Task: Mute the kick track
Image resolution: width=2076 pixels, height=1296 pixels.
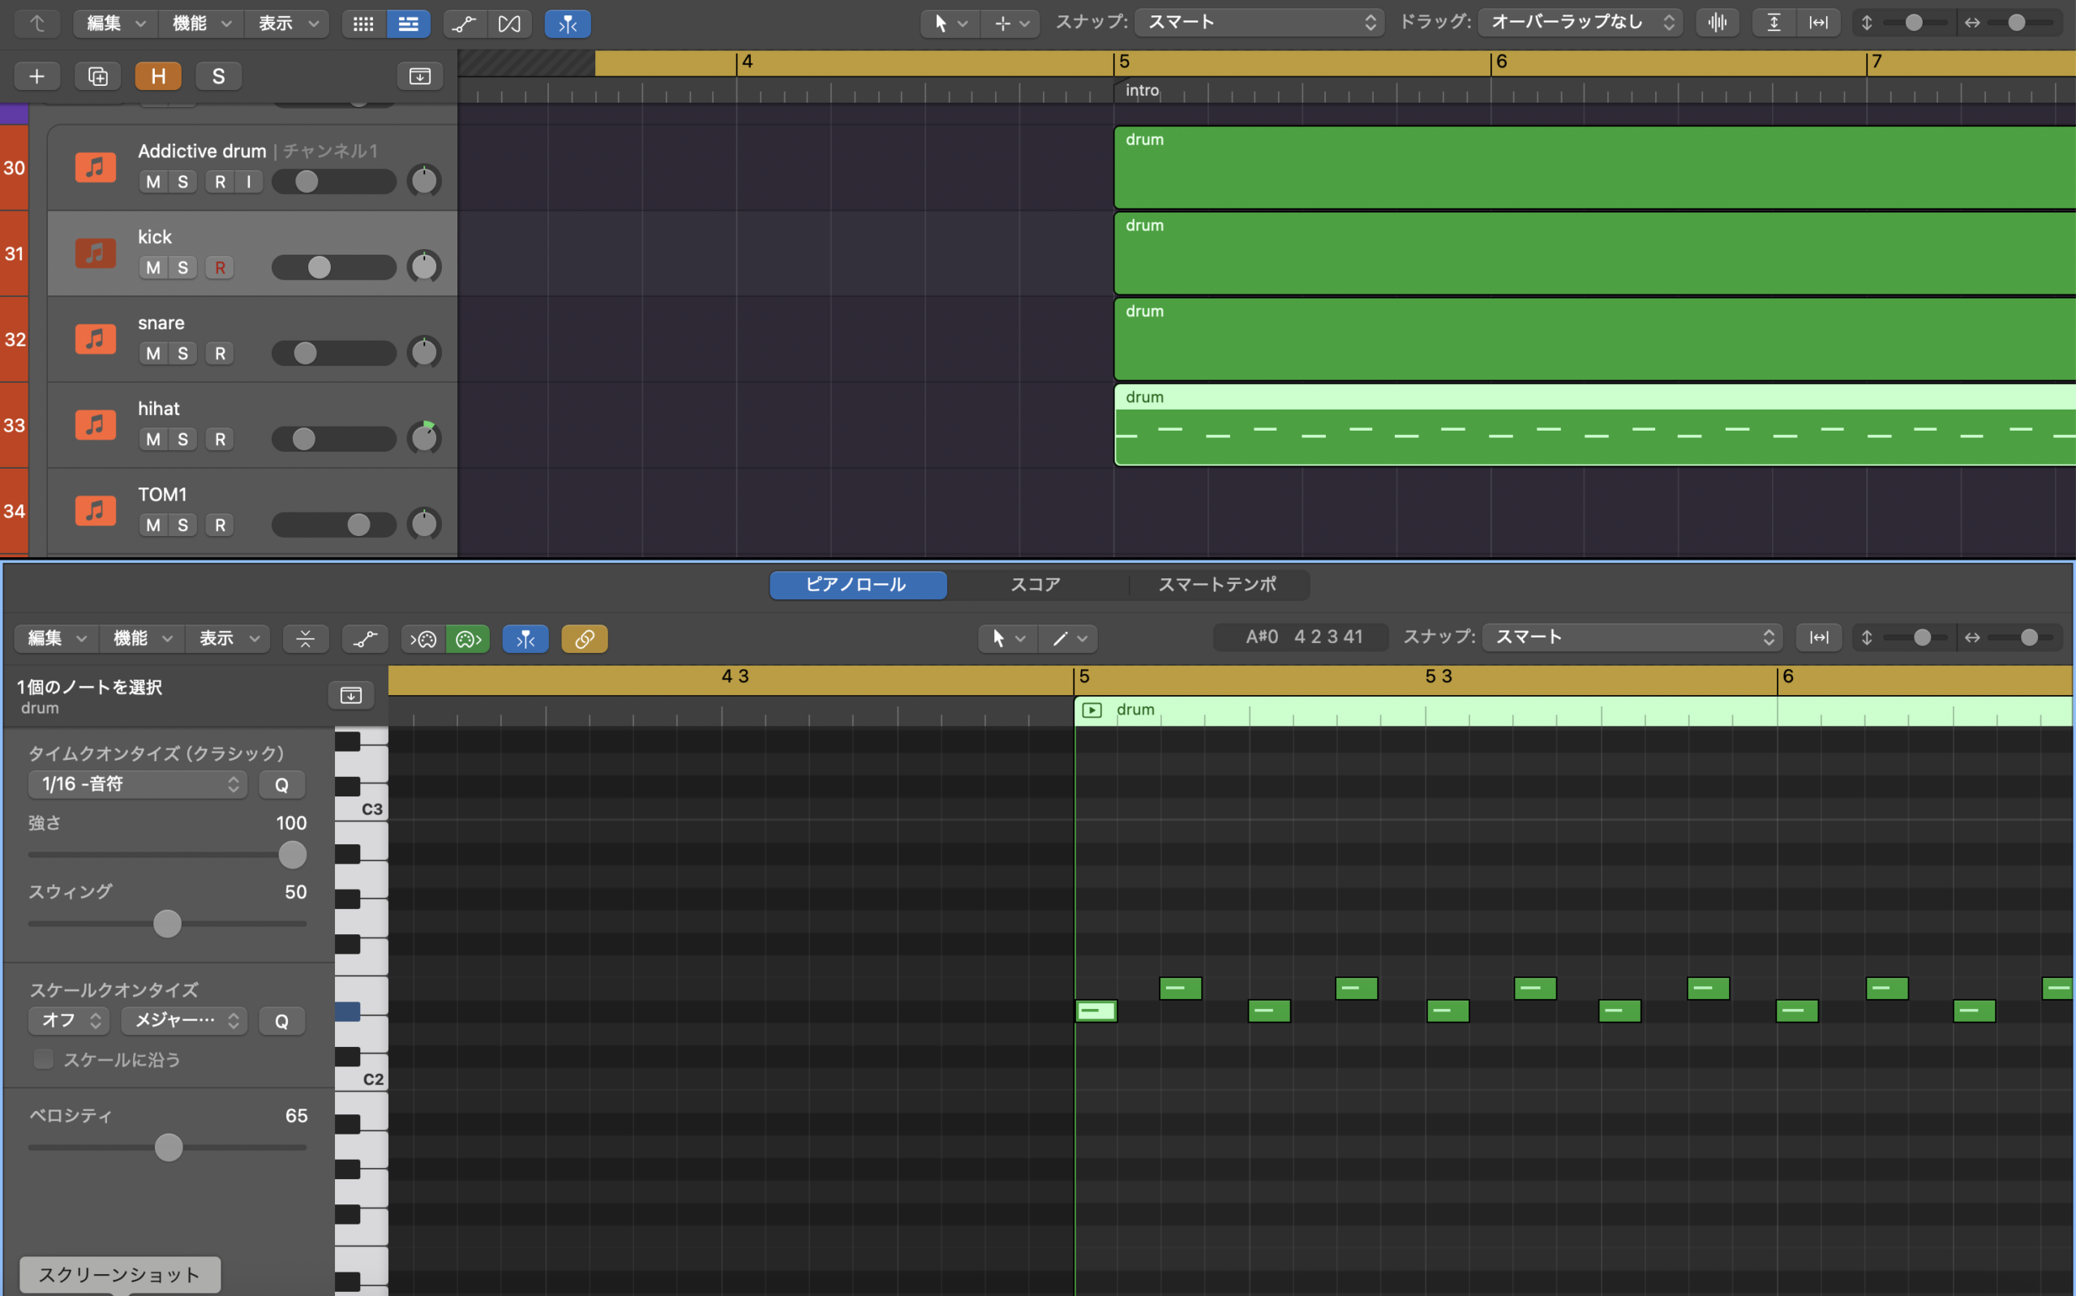Action: (153, 268)
